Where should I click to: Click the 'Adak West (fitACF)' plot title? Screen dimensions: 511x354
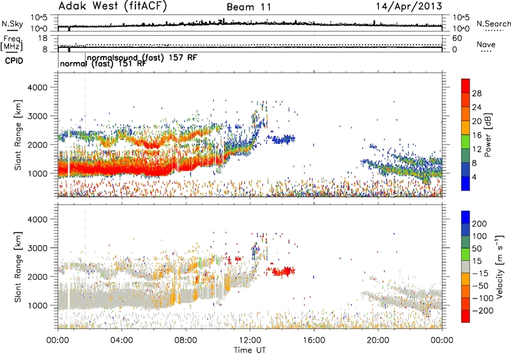[x=112, y=6]
